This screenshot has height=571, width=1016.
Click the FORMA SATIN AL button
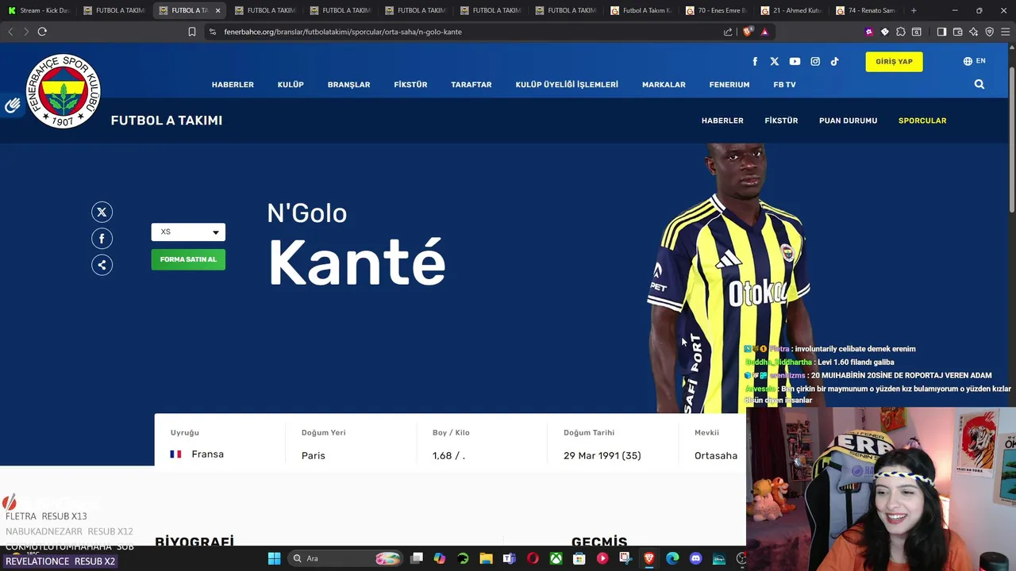coord(188,259)
